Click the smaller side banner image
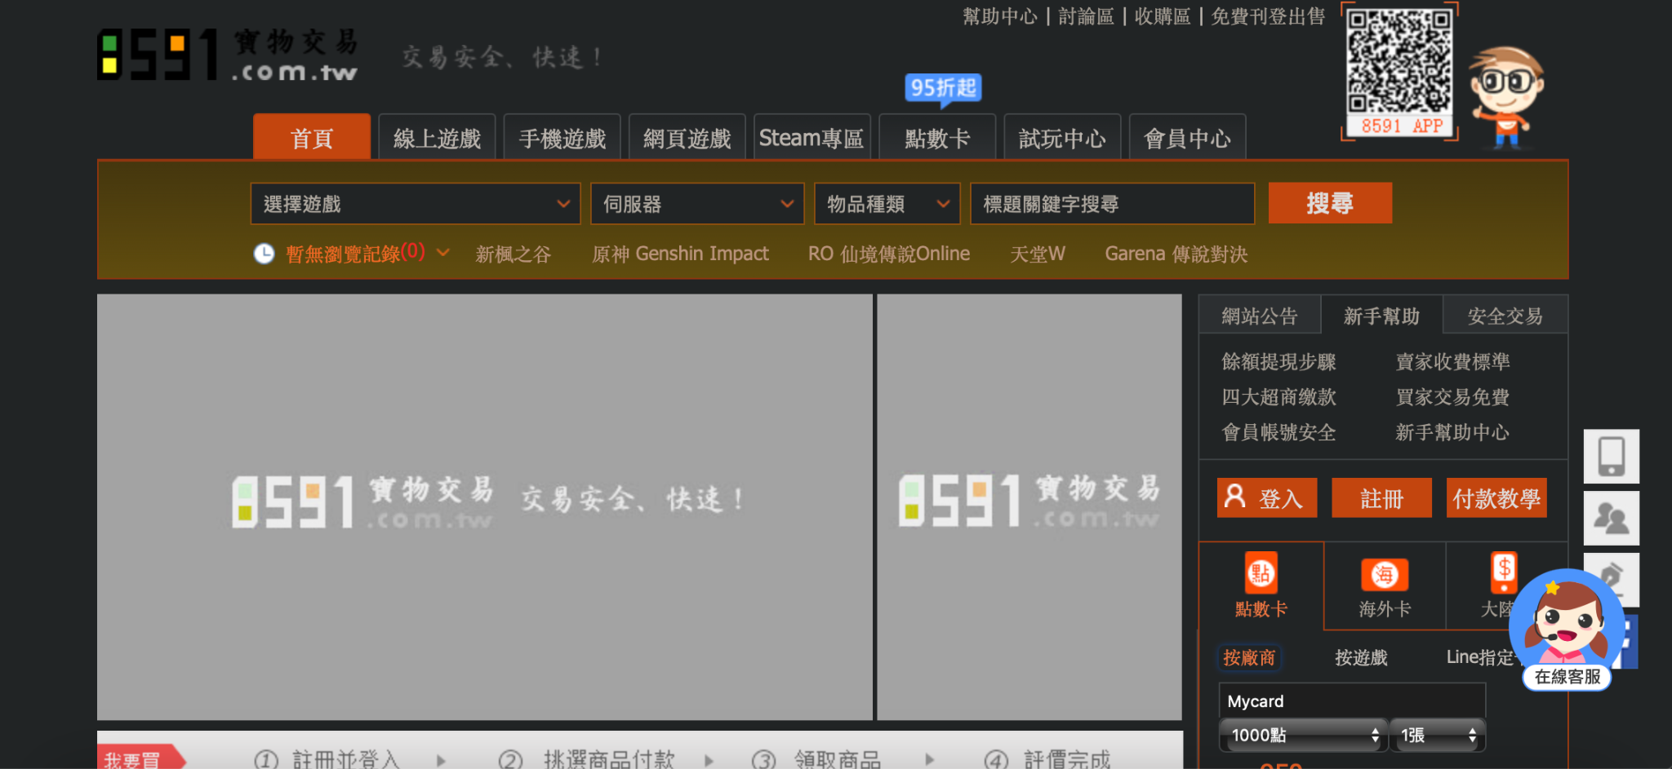This screenshot has width=1672, height=769. point(1029,506)
